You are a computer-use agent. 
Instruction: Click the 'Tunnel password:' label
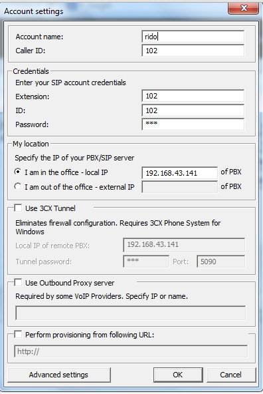coord(44,262)
